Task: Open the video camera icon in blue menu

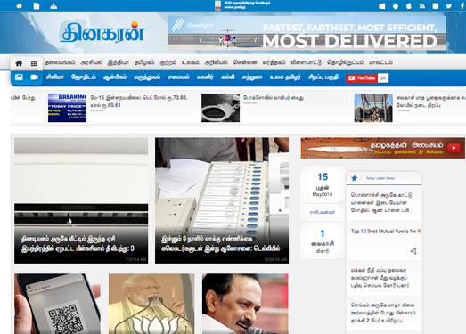Action: point(35,77)
